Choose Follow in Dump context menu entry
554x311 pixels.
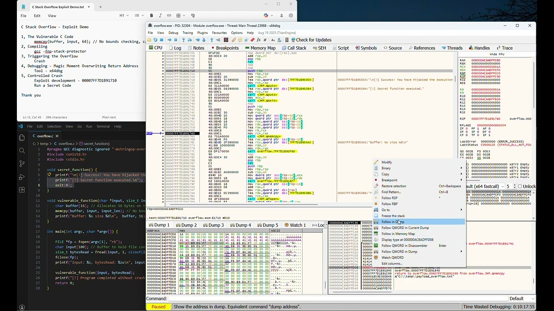(419, 222)
